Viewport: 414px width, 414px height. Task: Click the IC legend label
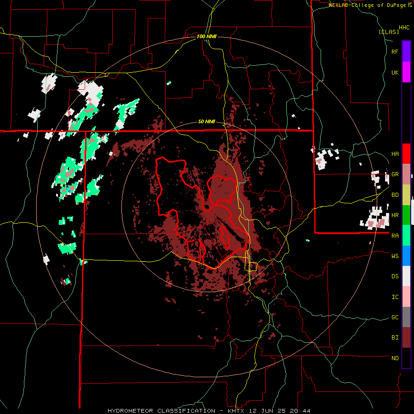pyautogui.click(x=395, y=297)
